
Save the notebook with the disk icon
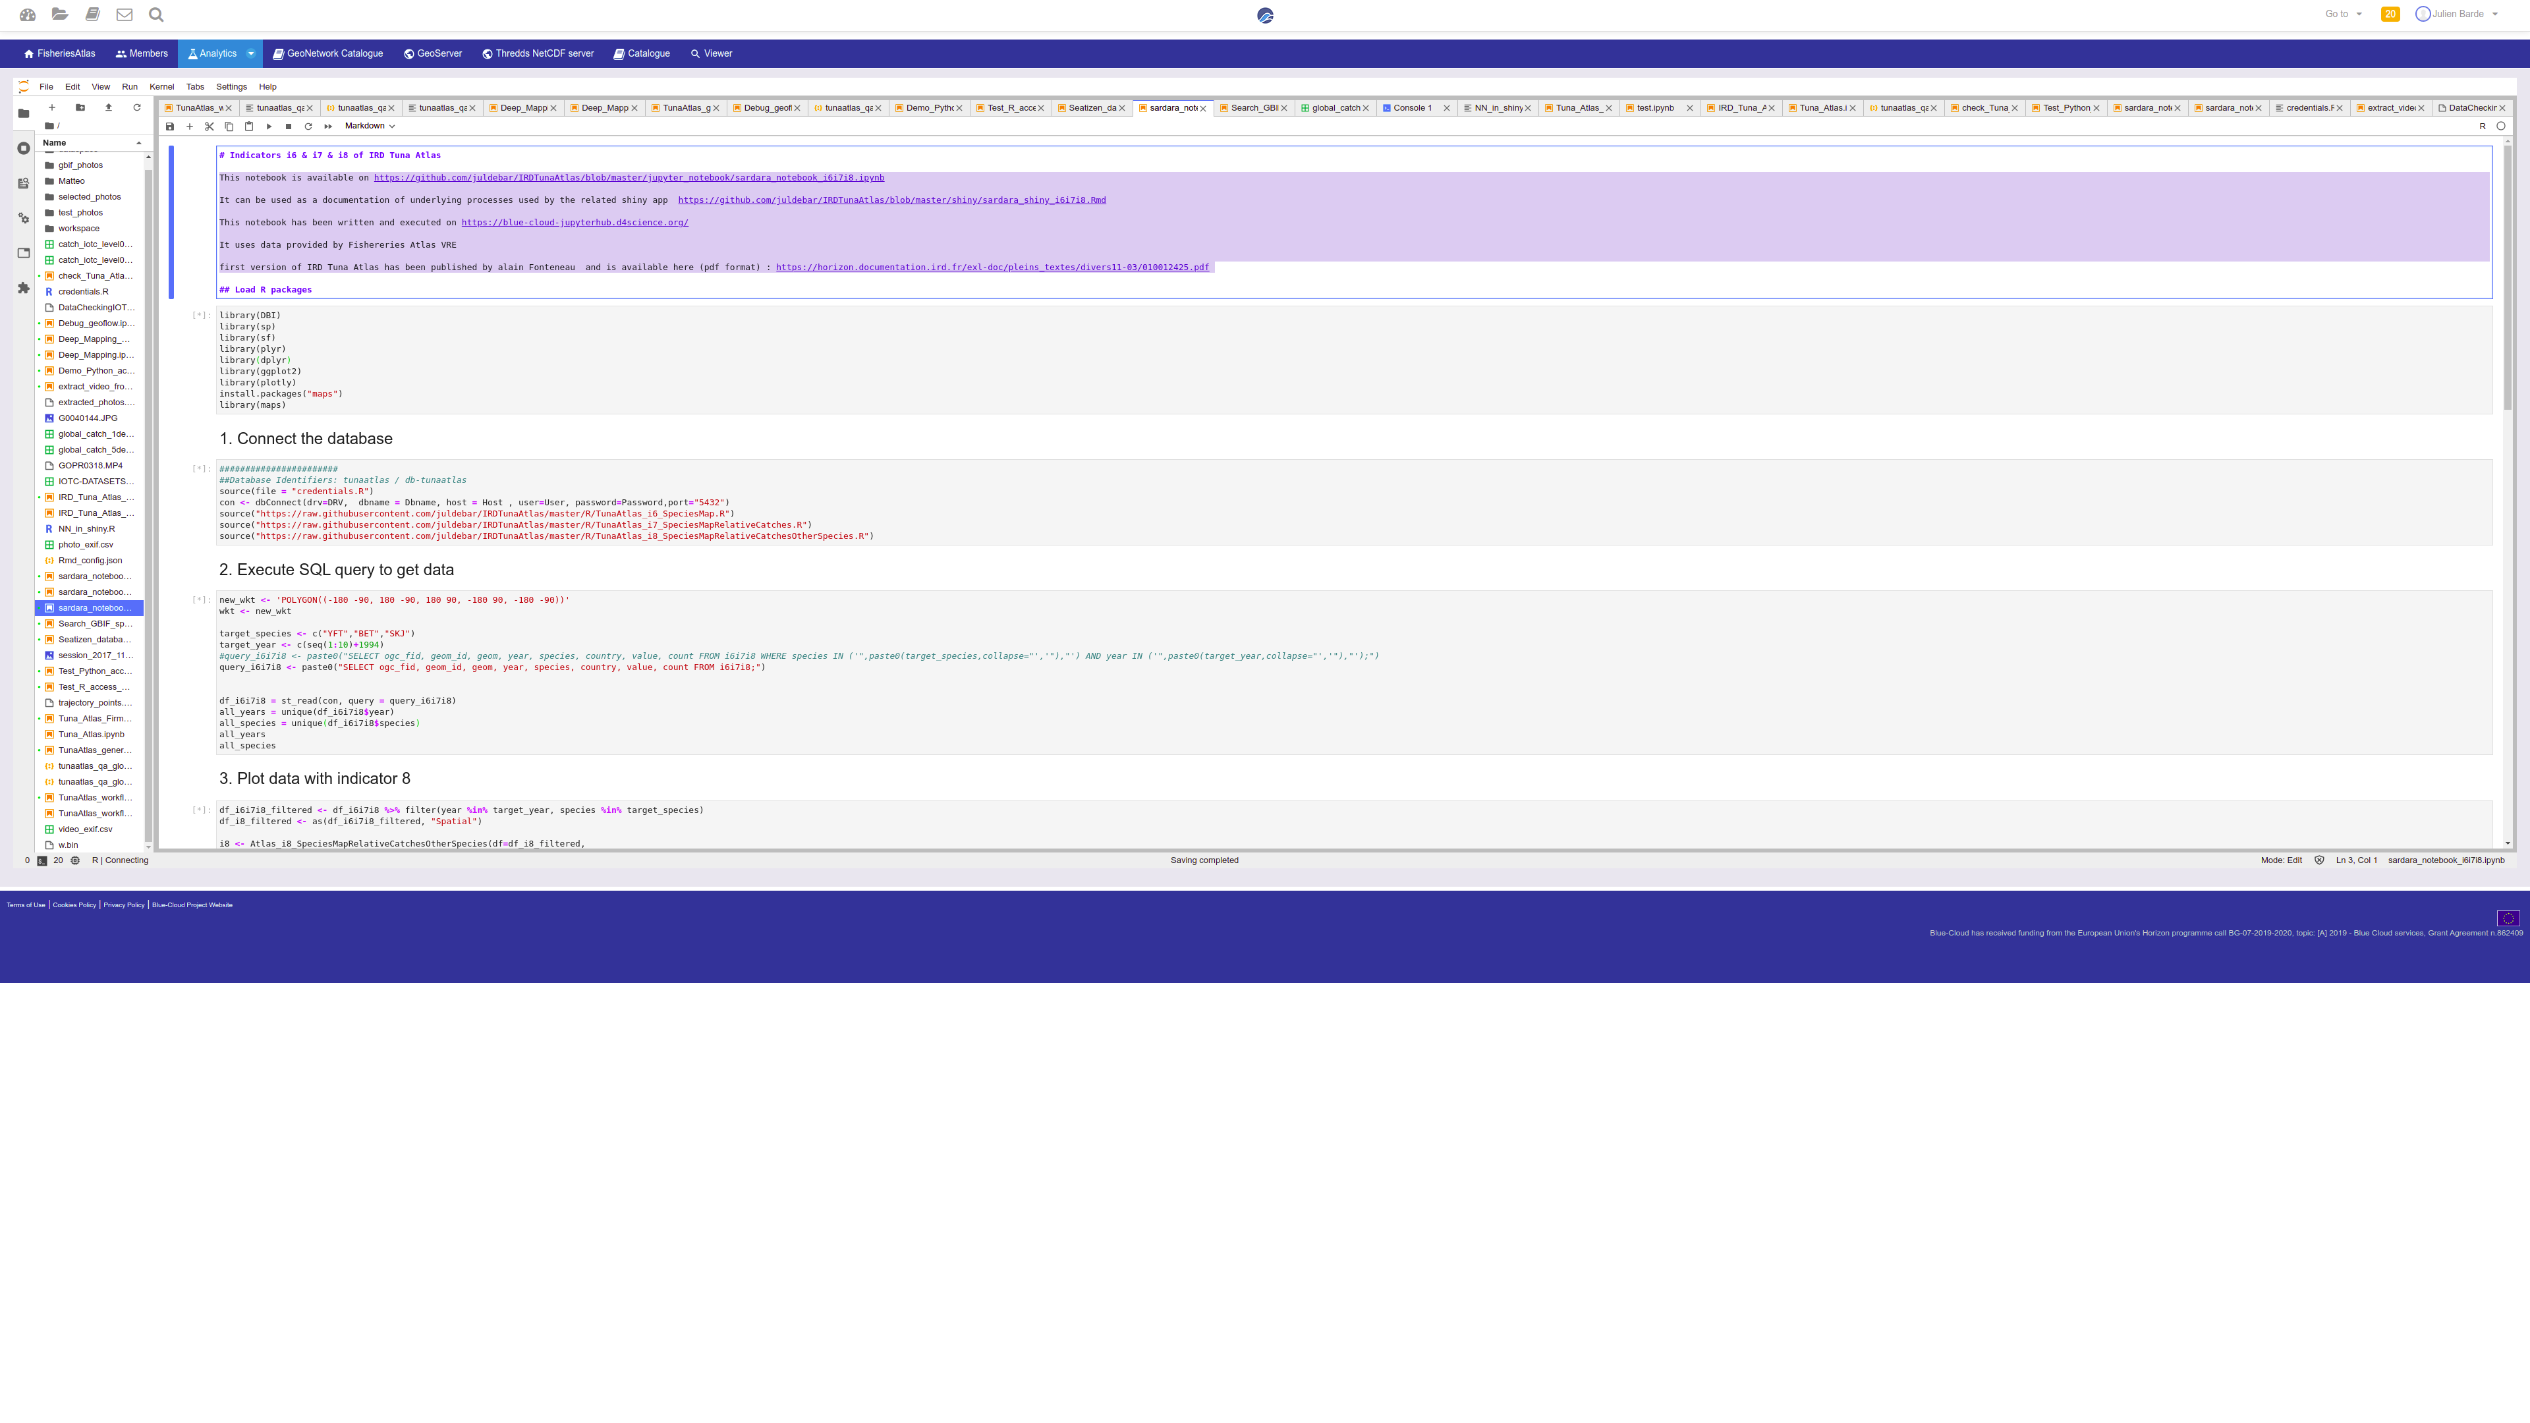(x=170, y=126)
